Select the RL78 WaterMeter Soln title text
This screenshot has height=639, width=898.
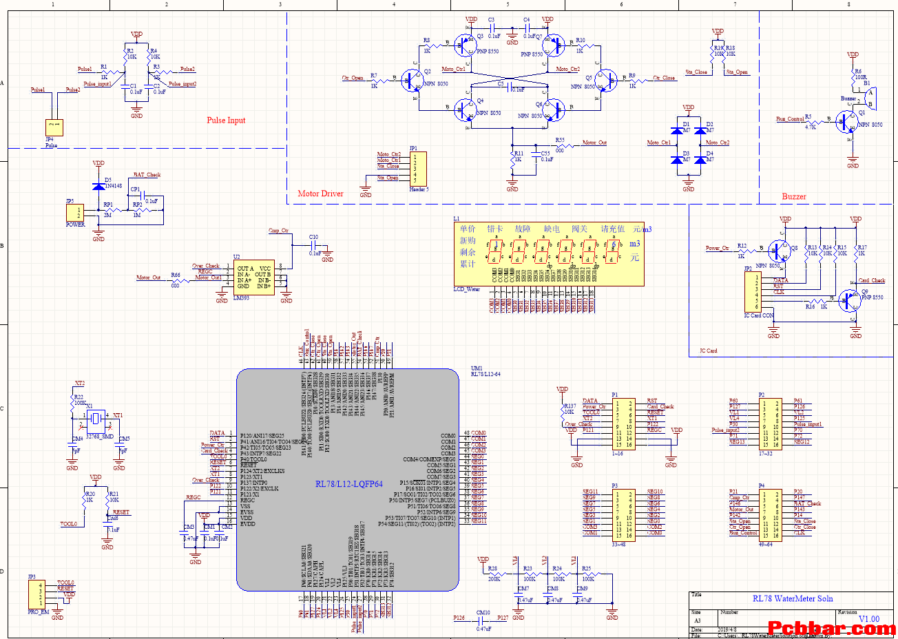(783, 598)
